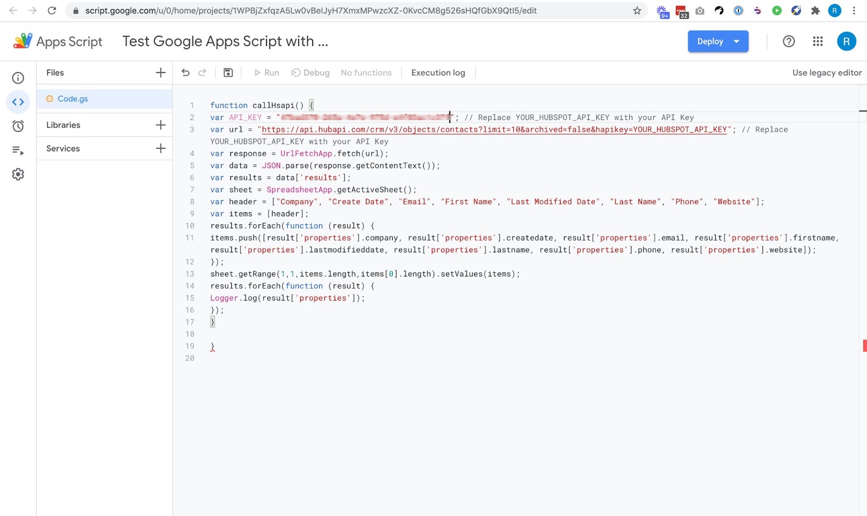The image size is (867, 516).
Task: Open the Executions list icon
Action: 18,151
